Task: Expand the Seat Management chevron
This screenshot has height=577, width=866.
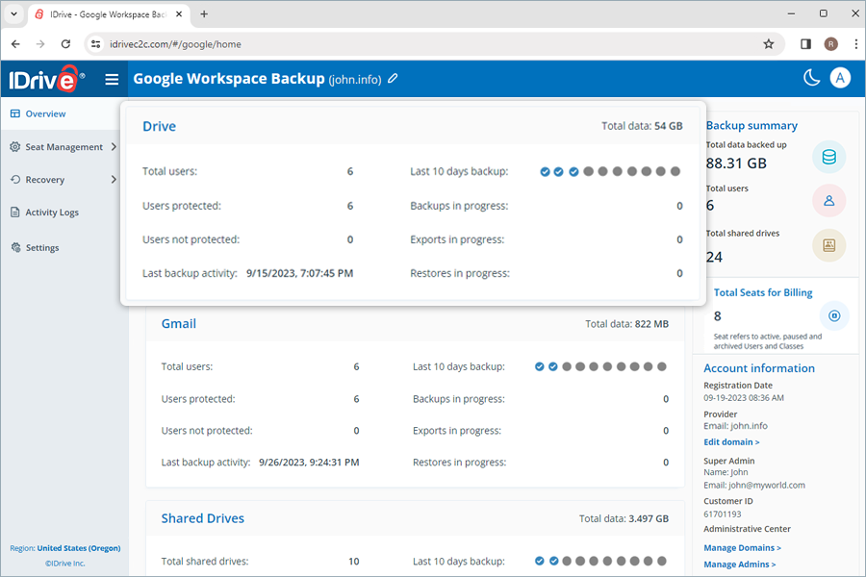Action: pyautogui.click(x=114, y=147)
